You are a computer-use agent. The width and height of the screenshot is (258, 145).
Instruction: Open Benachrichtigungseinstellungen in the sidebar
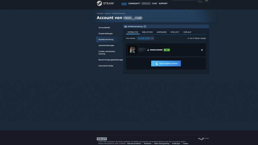click(111, 60)
